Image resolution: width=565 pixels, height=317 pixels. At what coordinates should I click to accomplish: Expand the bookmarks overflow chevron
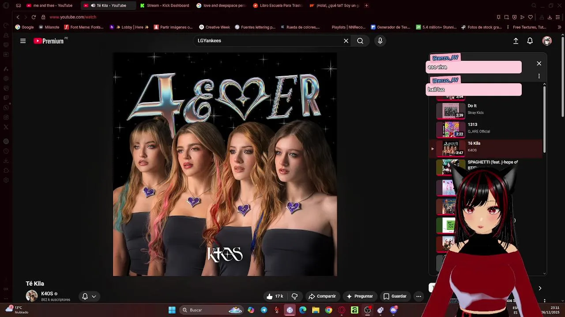tap(559, 27)
